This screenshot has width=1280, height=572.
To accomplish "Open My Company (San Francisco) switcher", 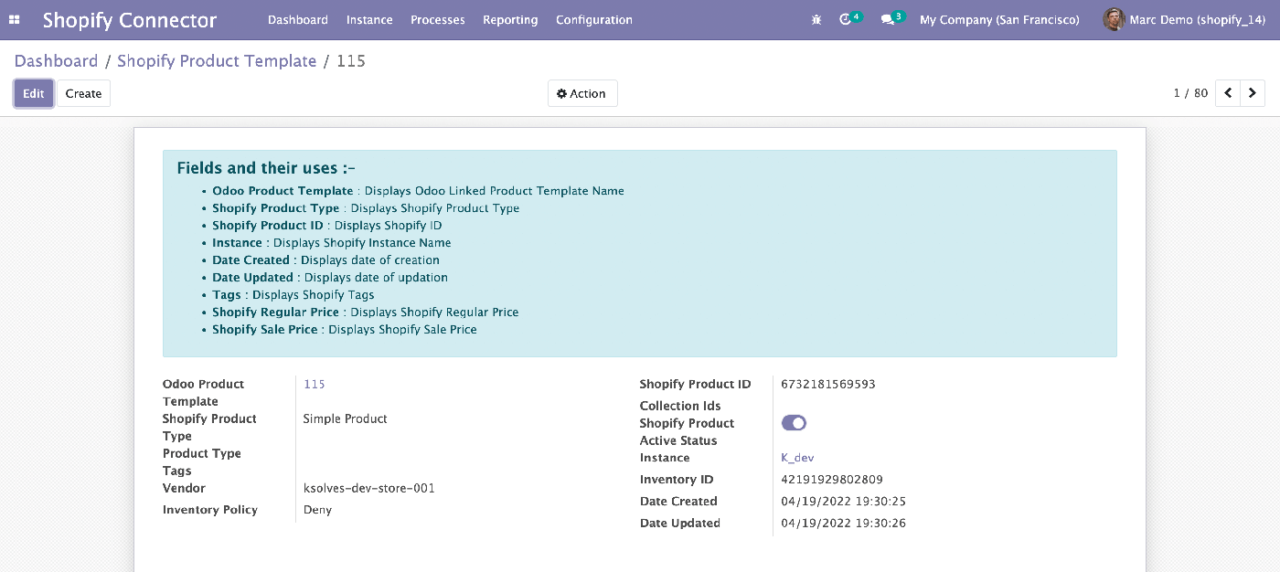I will (999, 19).
